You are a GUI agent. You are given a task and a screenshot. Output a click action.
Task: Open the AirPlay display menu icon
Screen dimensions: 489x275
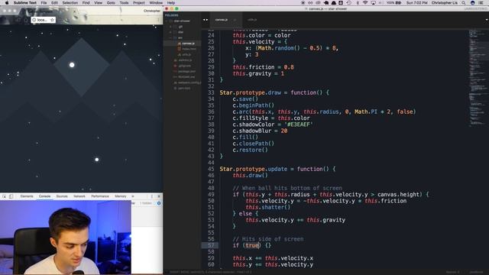tap(374, 3)
